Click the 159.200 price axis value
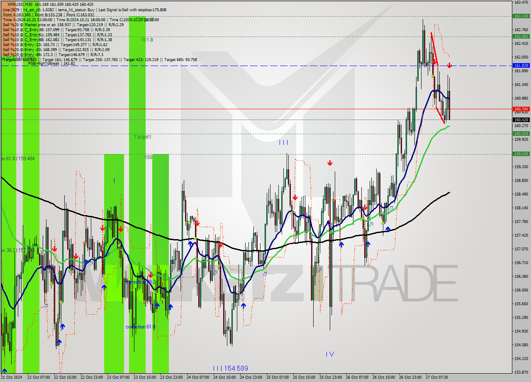531x382 pixels. [x=521, y=167]
